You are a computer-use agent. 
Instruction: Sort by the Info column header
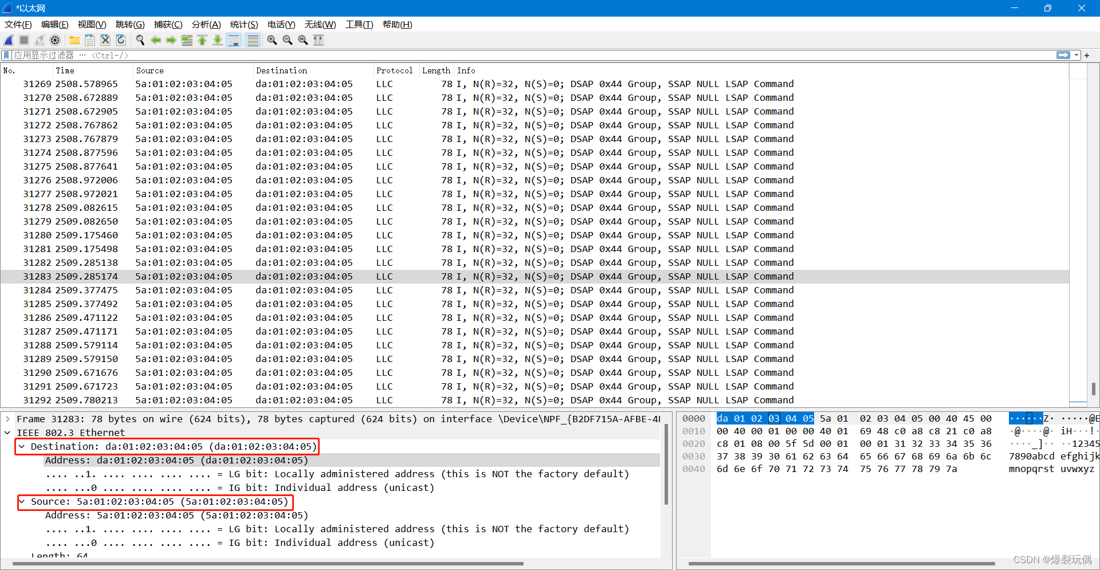[x=761, y=70]
